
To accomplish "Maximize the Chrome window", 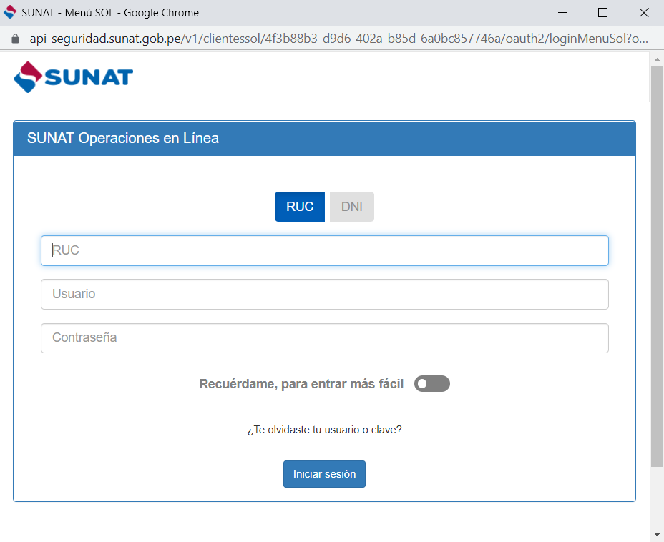I will click(602, 13).
